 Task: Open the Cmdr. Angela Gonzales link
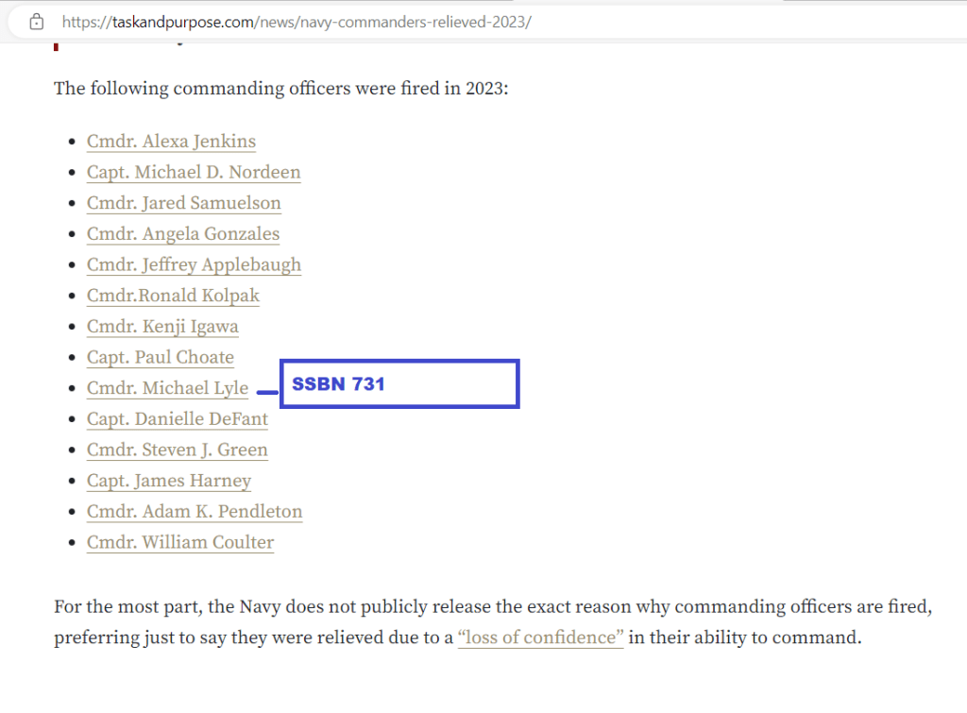click(183, 234)
